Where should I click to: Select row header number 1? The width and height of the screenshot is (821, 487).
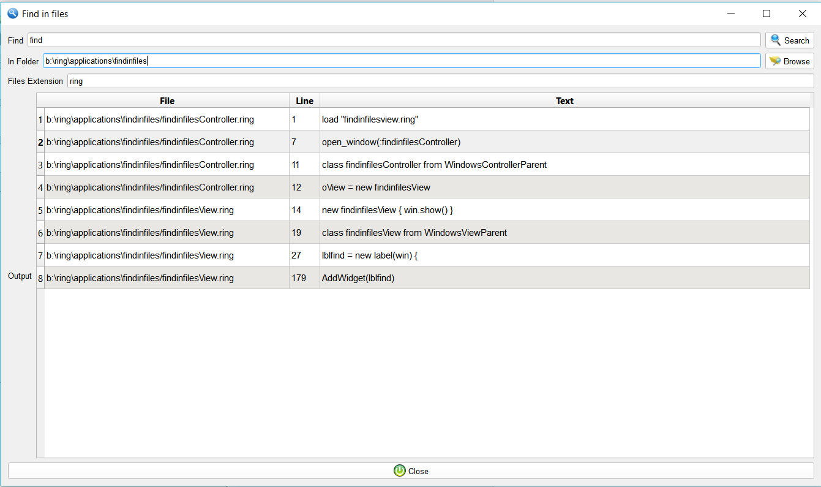pyautogui.click(x=40, y=119)
